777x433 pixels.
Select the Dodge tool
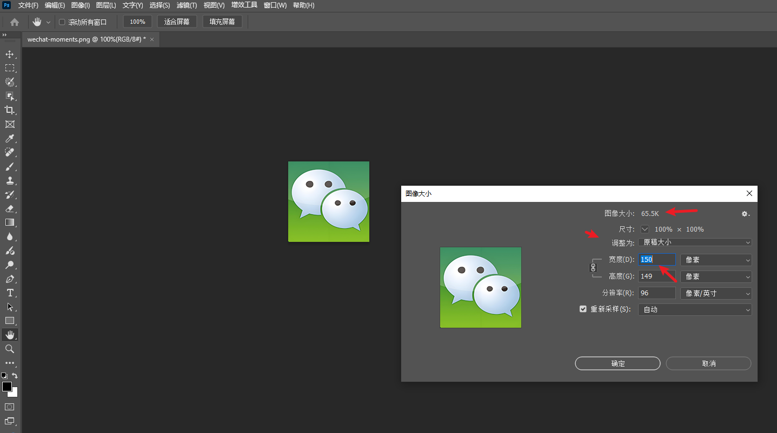click(10, 265)
